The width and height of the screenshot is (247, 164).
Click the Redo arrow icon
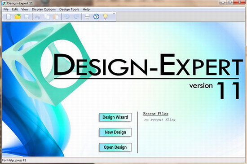pyautogui.click(x=76, y=17)
